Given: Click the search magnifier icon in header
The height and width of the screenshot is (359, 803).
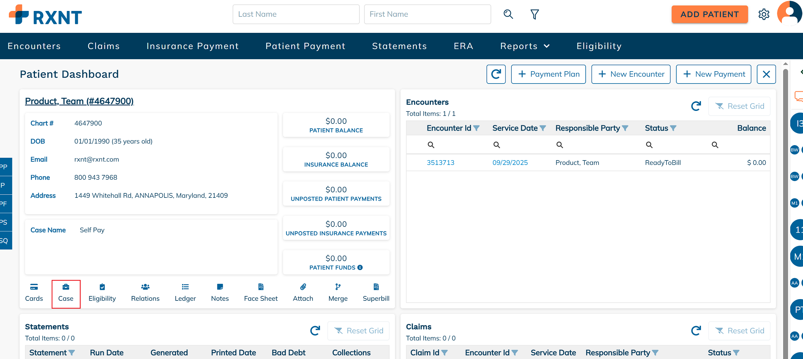Looking at the screenshot, I should pos(508,14).
